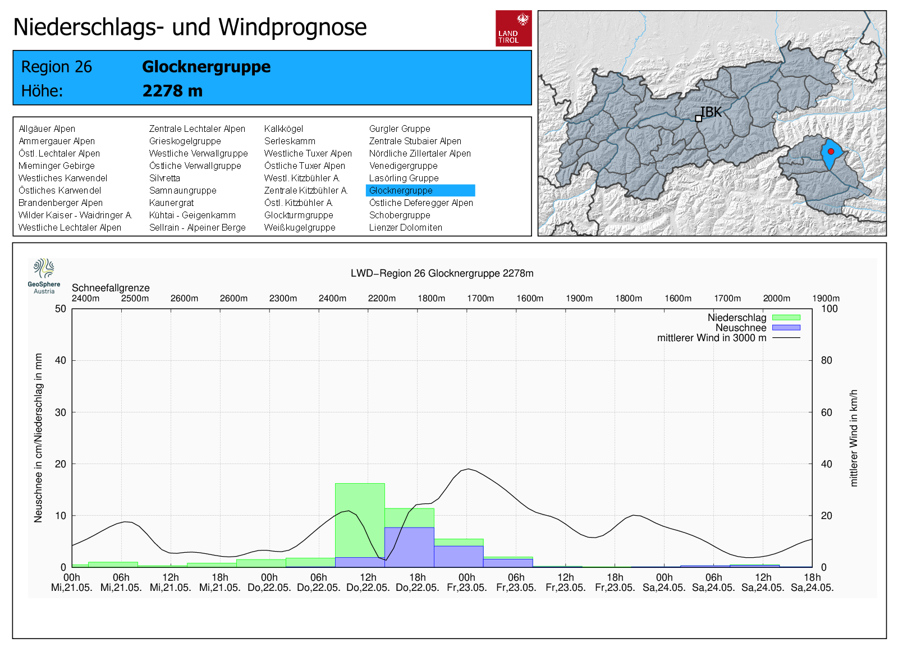Click Kühtai - Geigenkamm region link

[x=192, y=215]
